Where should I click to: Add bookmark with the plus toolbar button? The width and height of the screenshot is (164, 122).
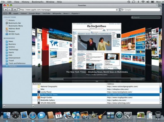tap(15, 10)
